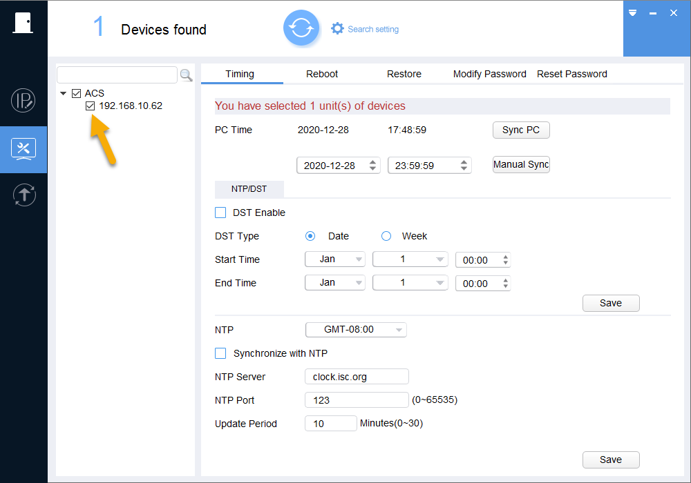This screenshot has width=691, height=483.
Task: Click the refresh devices circular icon
Action: pyautogui.click(x=301, y=28)
